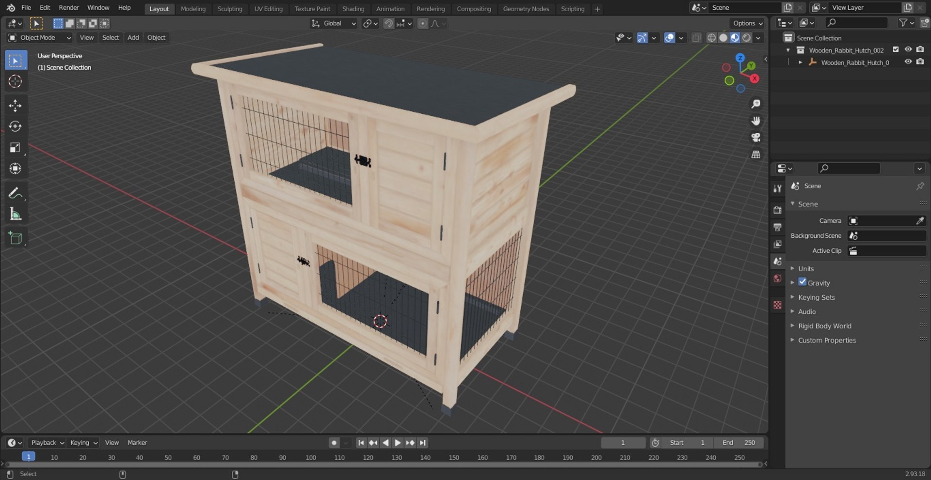Open the File menu

click(x=26, y=8)
